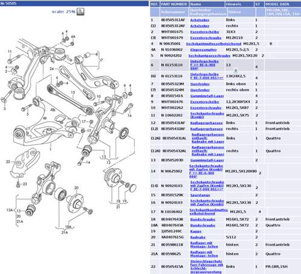Click the REF. column header
This screenshot has height=274, width=301.
pyautogui.click(x=155, y=4)
